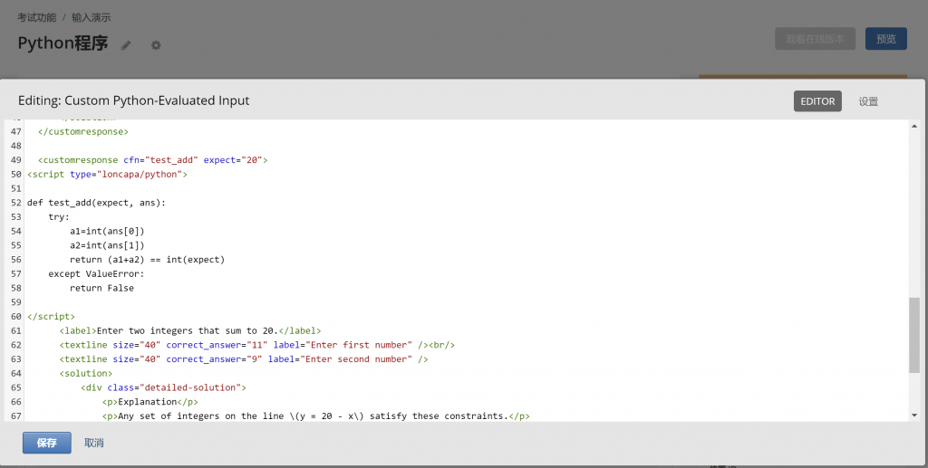
Task: Click the pencil icon beside Python程序 title
Action: pos(126,45)
